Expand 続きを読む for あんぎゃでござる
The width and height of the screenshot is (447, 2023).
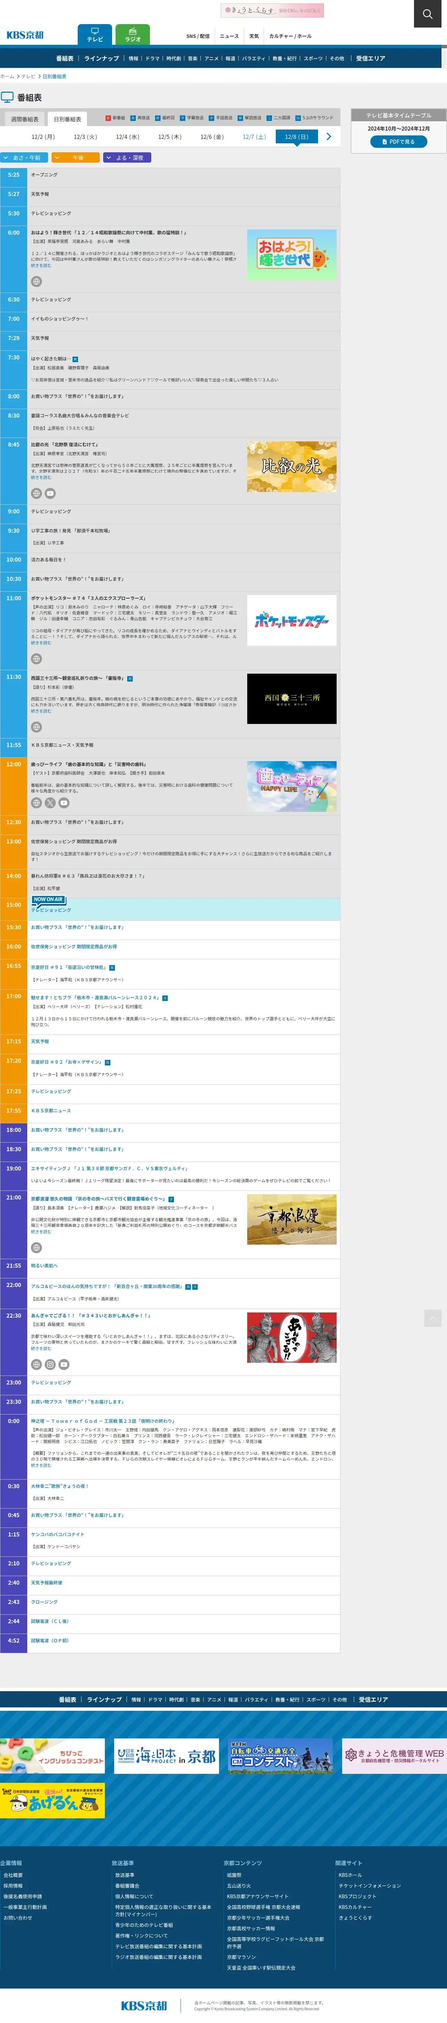pos(41,1348)
